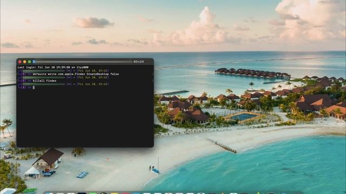
Task: Click the 80×24 window size label
Action: [x=138, y=62]
